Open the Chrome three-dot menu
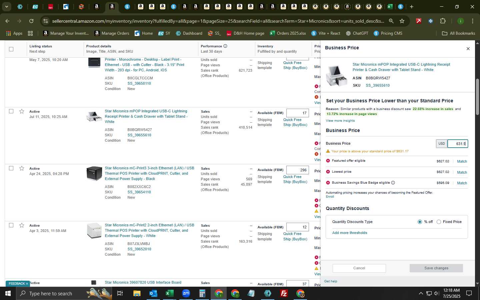This screenshot has height=300, width=480. point(472,21)
